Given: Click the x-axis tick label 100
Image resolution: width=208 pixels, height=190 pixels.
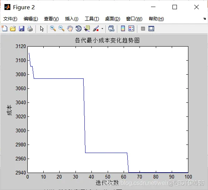Looking at the screenshot, I should [188, 177].
